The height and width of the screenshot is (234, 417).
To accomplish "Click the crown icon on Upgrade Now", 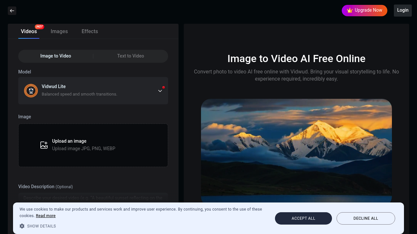I will click(350, 10).
